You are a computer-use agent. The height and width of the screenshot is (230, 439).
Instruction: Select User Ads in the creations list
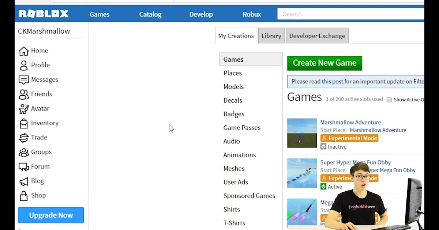(236, 182)
